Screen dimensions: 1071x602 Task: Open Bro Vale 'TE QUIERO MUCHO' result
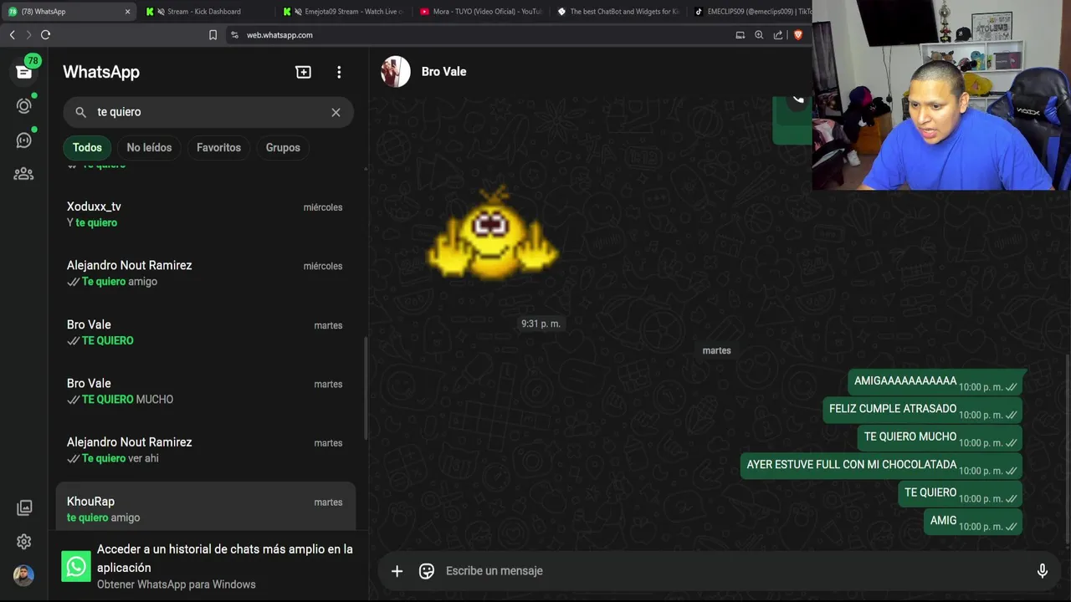(206, 391)
